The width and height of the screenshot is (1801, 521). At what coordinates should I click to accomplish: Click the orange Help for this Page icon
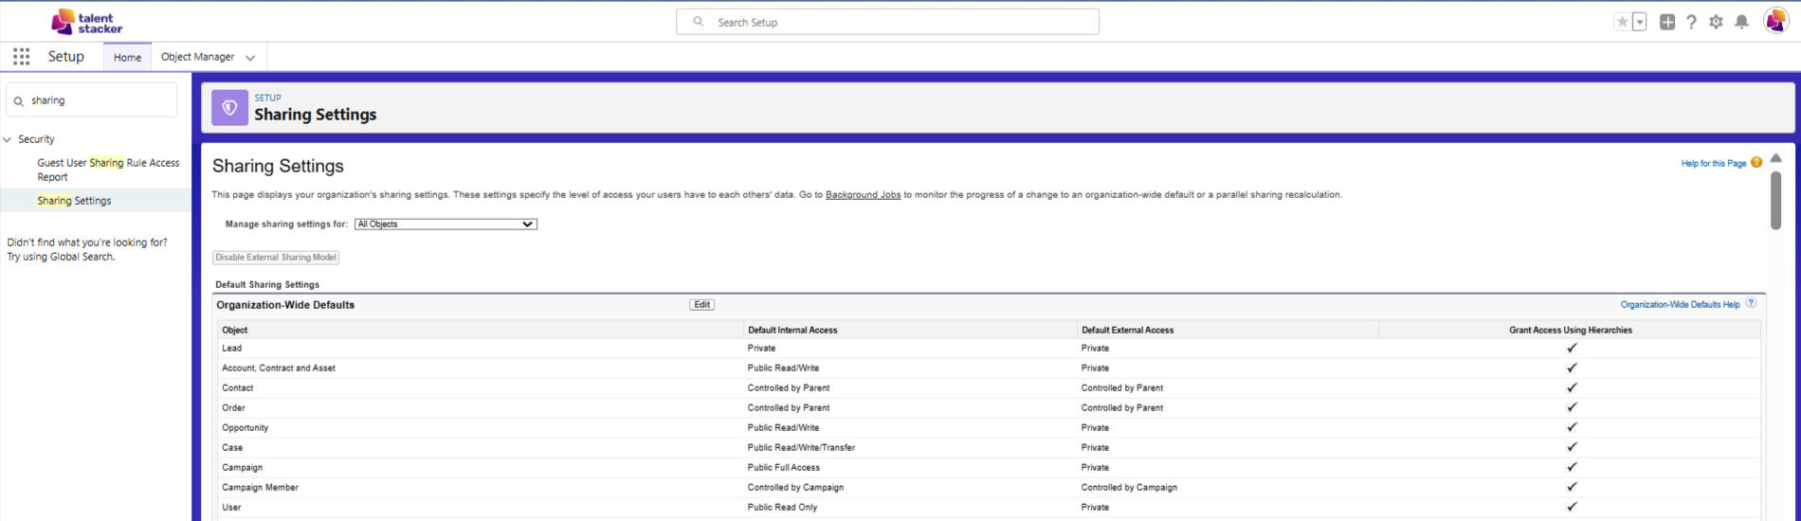pos(1756,163)
